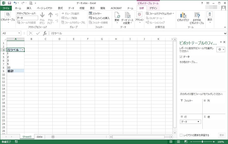Expand the formula bar

(225, 33)
